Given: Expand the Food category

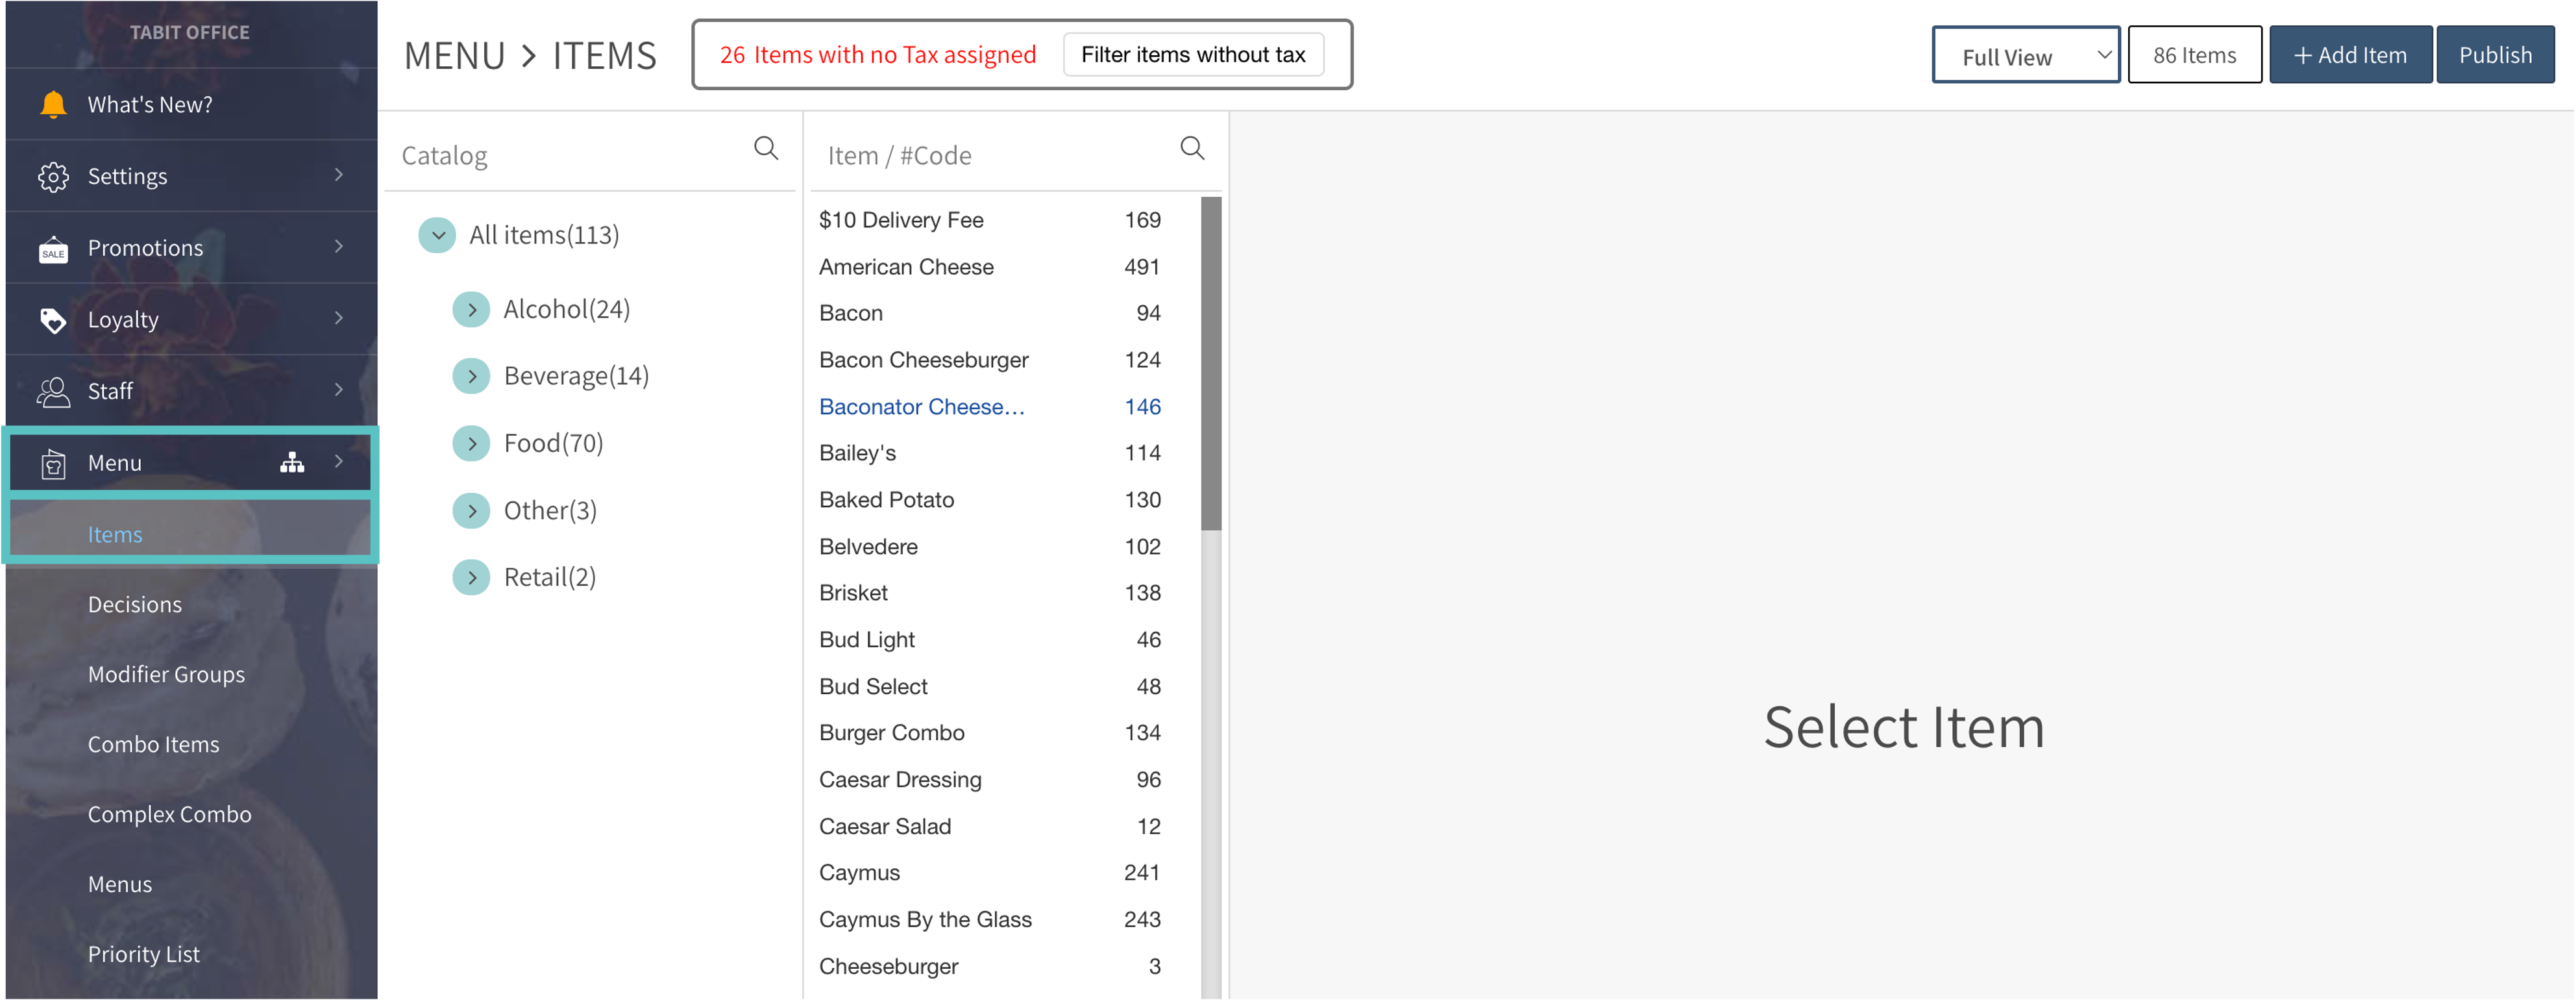Looking at the screenshot, I should (x=471, y=443).
